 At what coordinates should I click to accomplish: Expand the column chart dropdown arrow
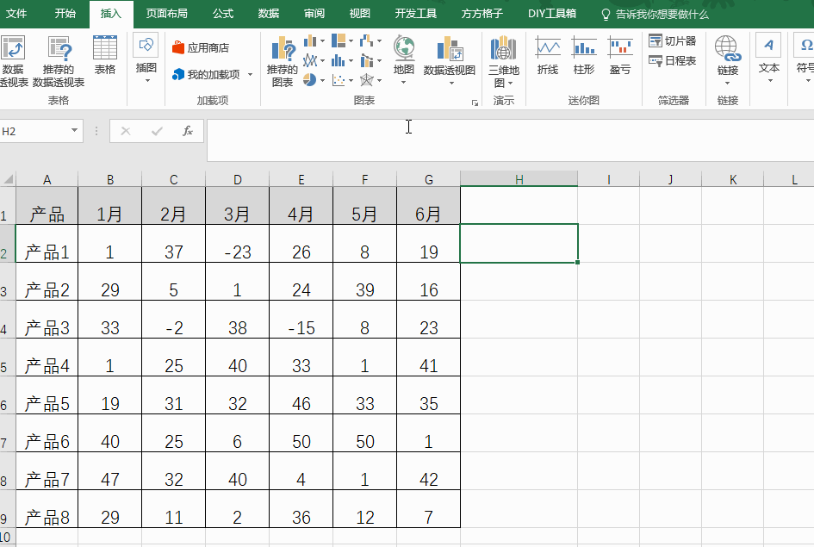point(322,41)
